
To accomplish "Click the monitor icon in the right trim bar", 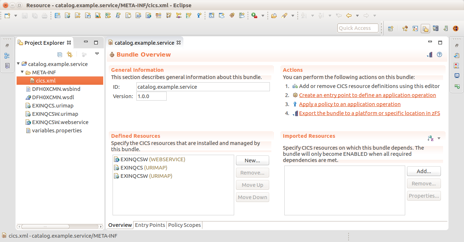I will pos(457,76).
